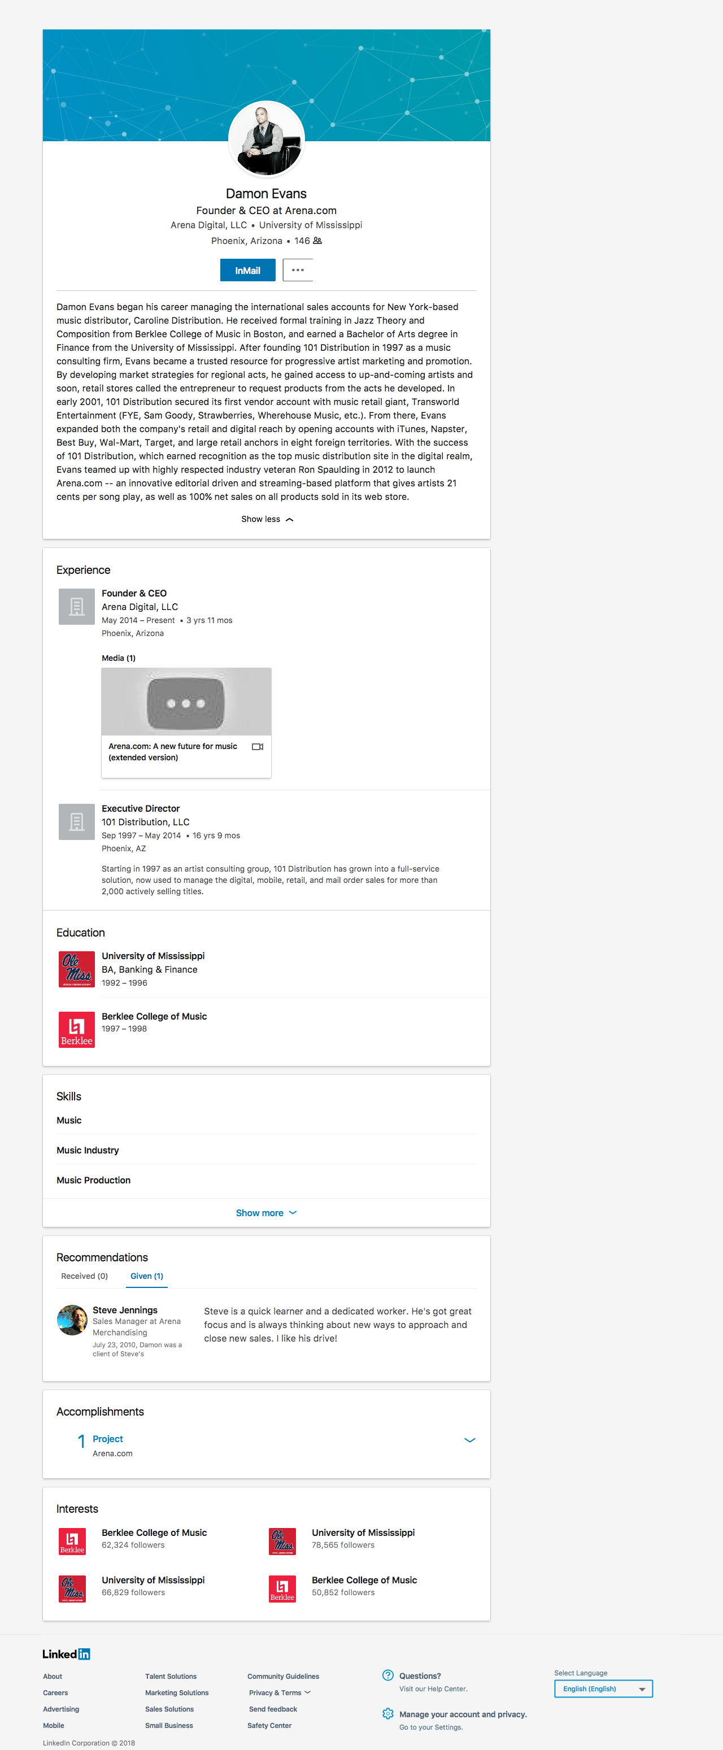Open the Select Language dropdown
Image resolution: width=723 pixels, height=1750 pixels.
pyautogui.click(x=603, y=1688)
